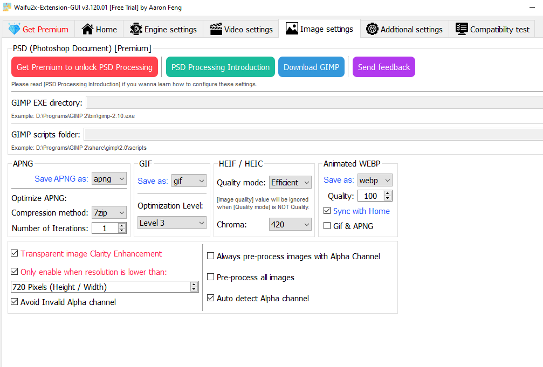Click the Number of Iterations value field
This screenshot has width=543, height=367.
pos(105,228)
